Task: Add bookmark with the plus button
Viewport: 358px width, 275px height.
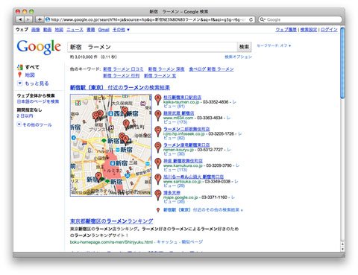Action: (x=40, y=19)
